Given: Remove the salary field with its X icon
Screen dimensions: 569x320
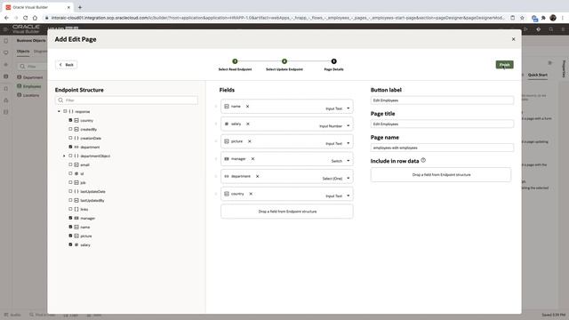Looking at the screenshot, I should pyautogui.click(x=248, y=124).
